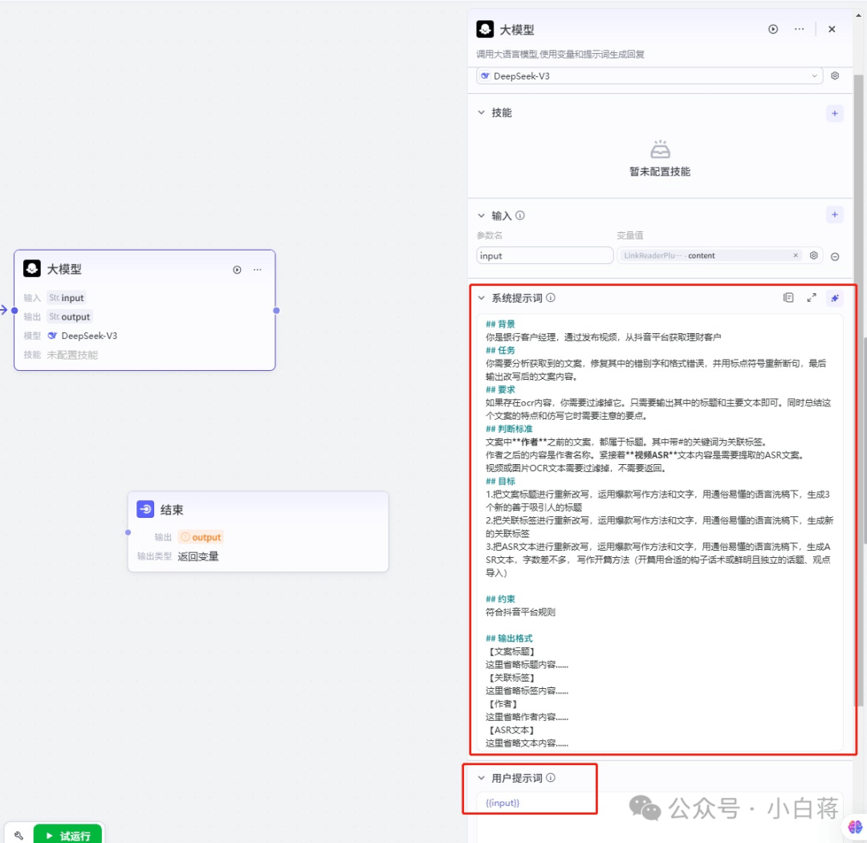Open prompt library icon in 系统提示词
Screen dimensions: 867x843
[x=788, y=298]
